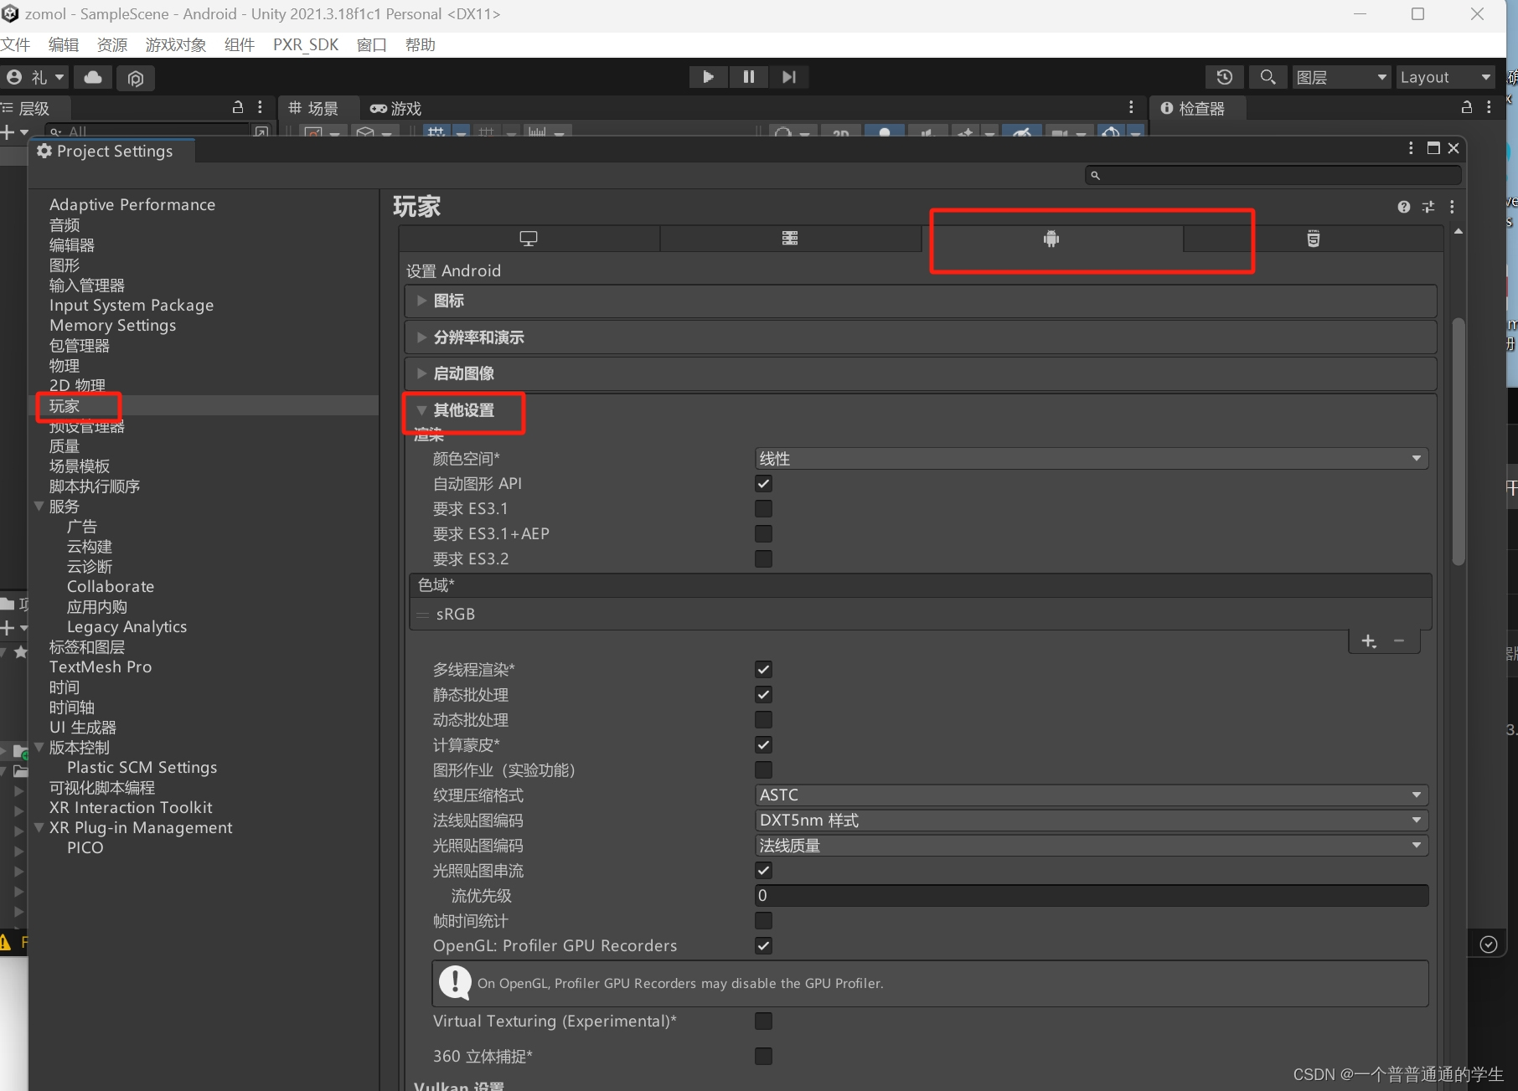Screen dimensions: 1518x1091
Task: Open the 资源 menu
Action: point(112,44)
